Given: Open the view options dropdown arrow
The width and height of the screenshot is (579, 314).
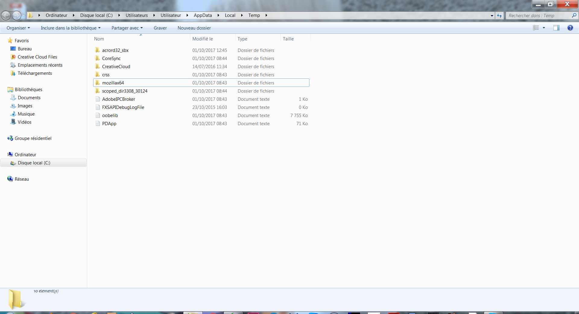Looking at the screenshot, I should pos(544,28).
